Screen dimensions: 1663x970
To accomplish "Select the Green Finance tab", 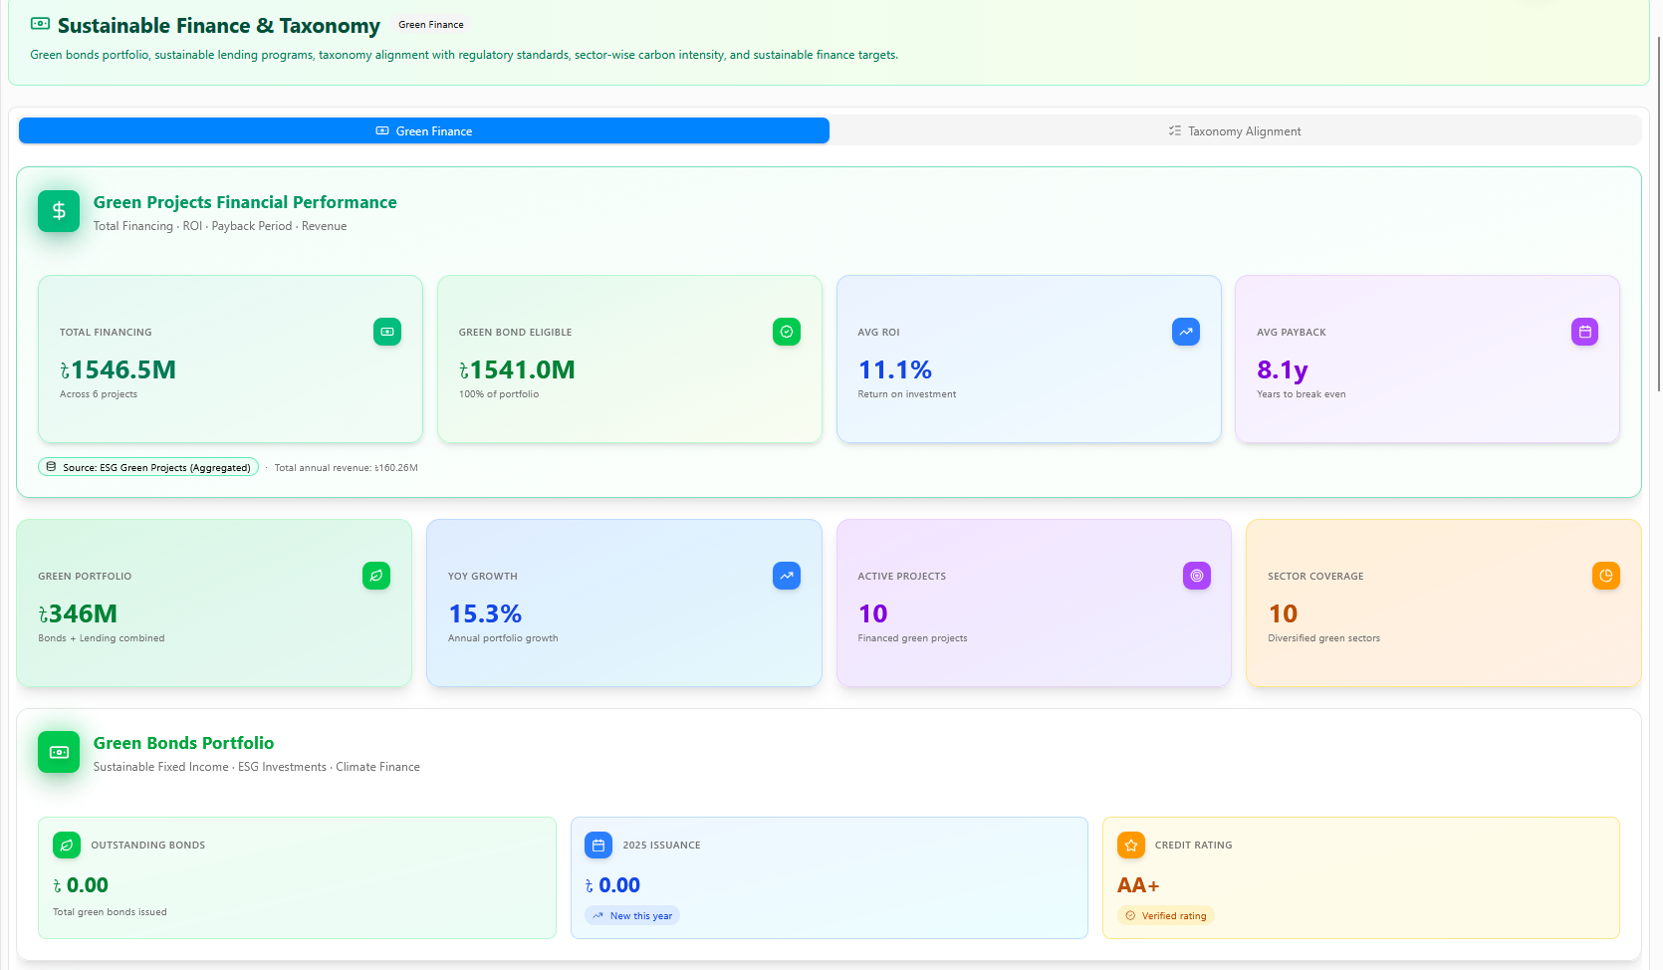I will [x=424, y=131].
